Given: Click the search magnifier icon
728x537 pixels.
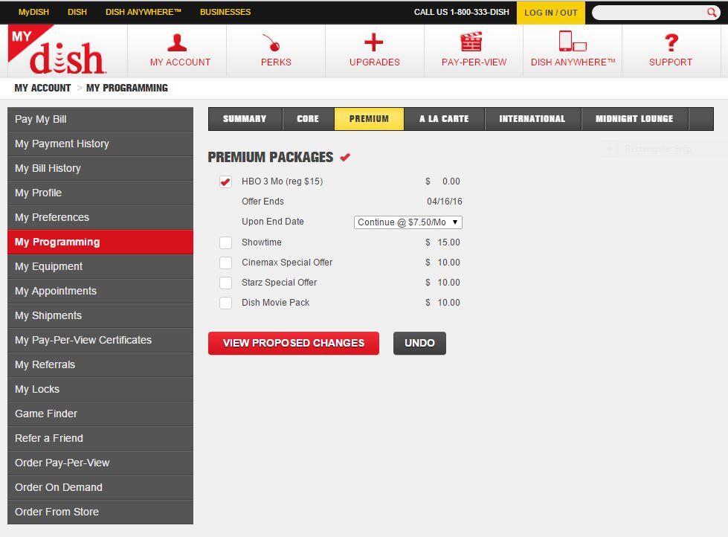Looking at the screenshot, I should point(712,13).
